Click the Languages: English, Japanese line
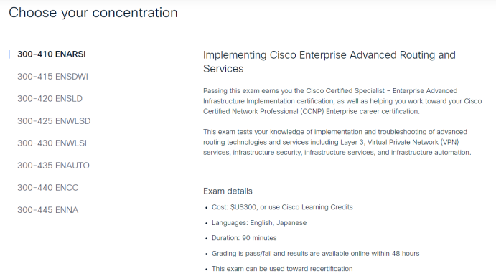Viewport: 496px width, 276px height. [x=259, y=223]
